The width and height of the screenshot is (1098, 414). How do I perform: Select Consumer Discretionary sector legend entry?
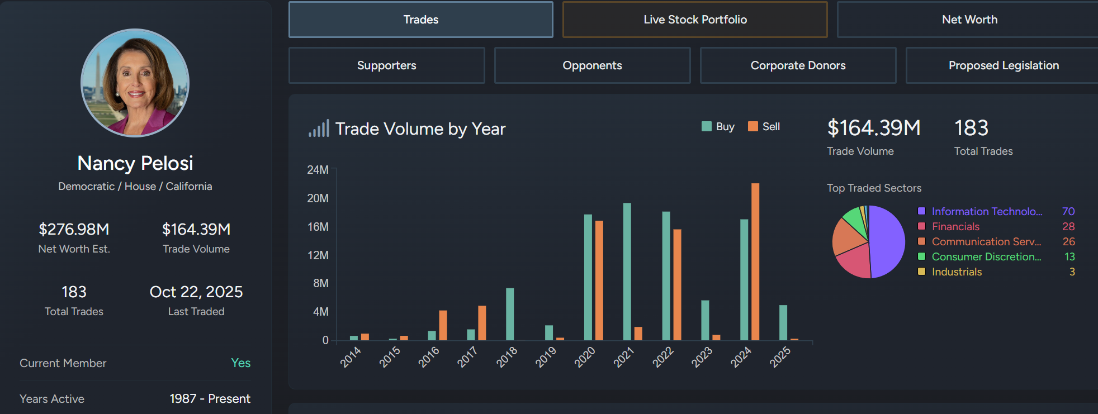pos(986,256)
